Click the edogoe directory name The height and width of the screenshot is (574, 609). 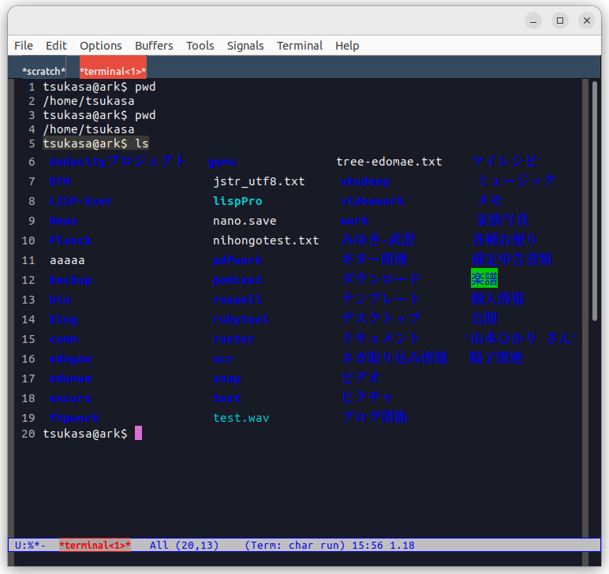pos(70,359)
